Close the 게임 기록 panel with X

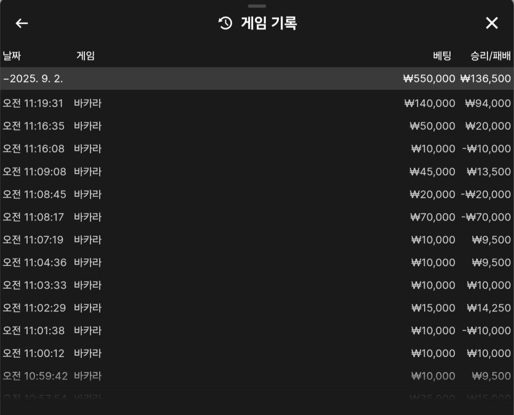tap(492, 23)
